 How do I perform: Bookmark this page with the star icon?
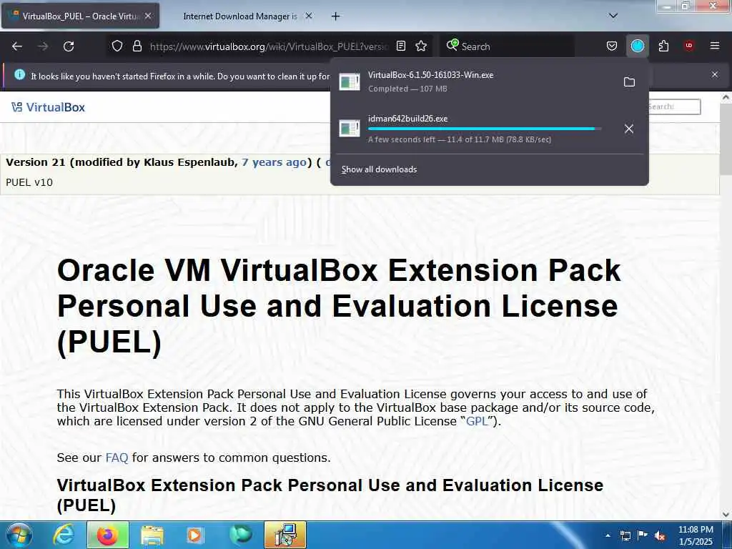pos(421,46)
